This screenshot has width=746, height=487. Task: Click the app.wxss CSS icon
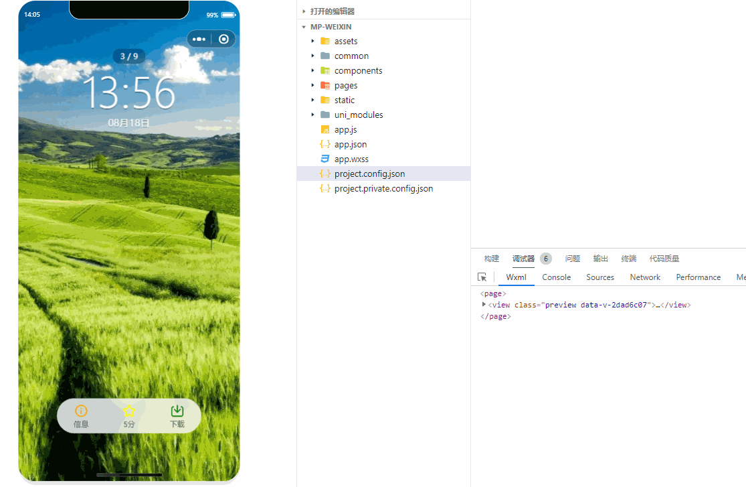[x=325, y=159]
